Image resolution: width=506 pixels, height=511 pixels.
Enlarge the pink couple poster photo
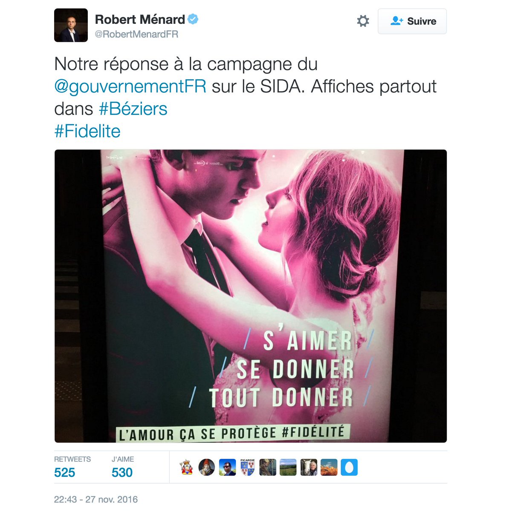coord(251,296)
